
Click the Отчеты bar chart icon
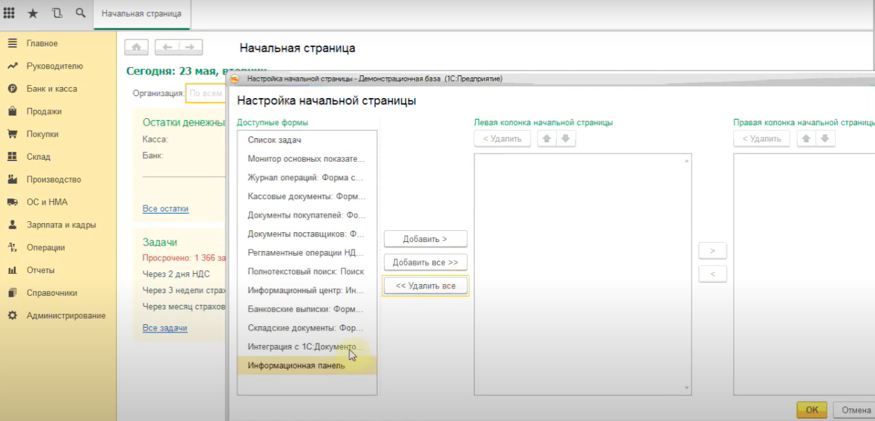(12, 270)
